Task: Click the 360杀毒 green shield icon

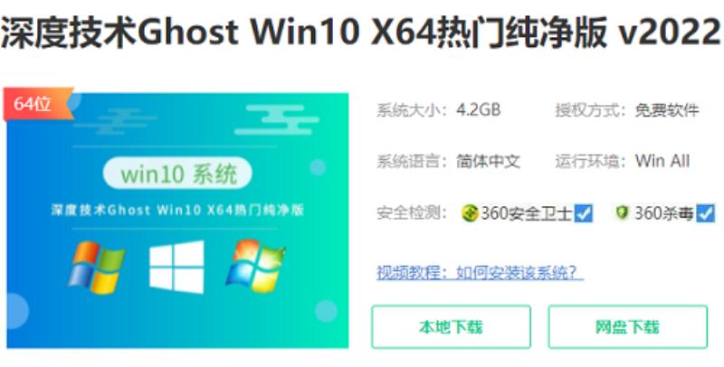Action: 622,213
